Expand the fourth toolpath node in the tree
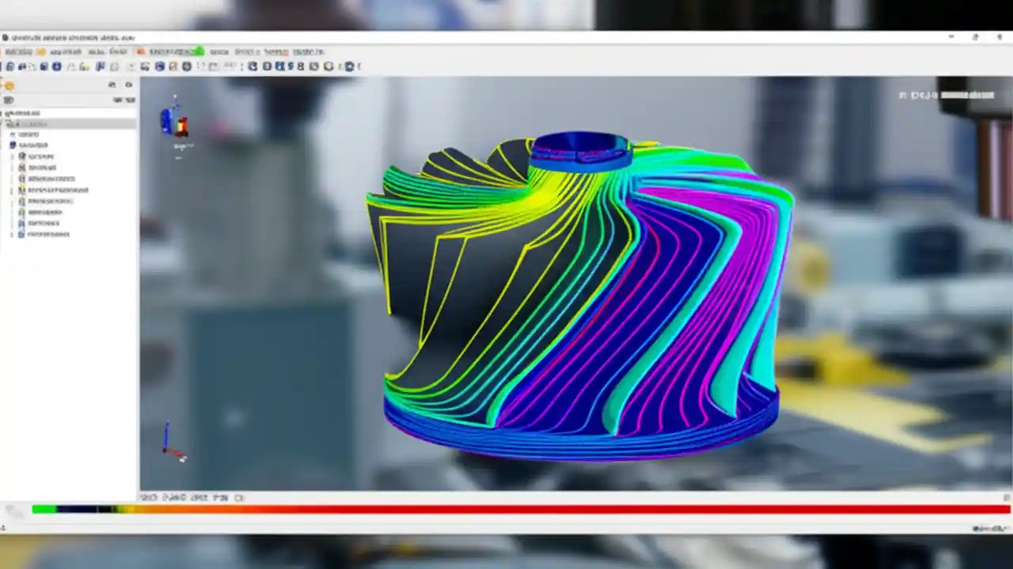Viewport: 1013px width, 569px height. [x=10, y=190]
